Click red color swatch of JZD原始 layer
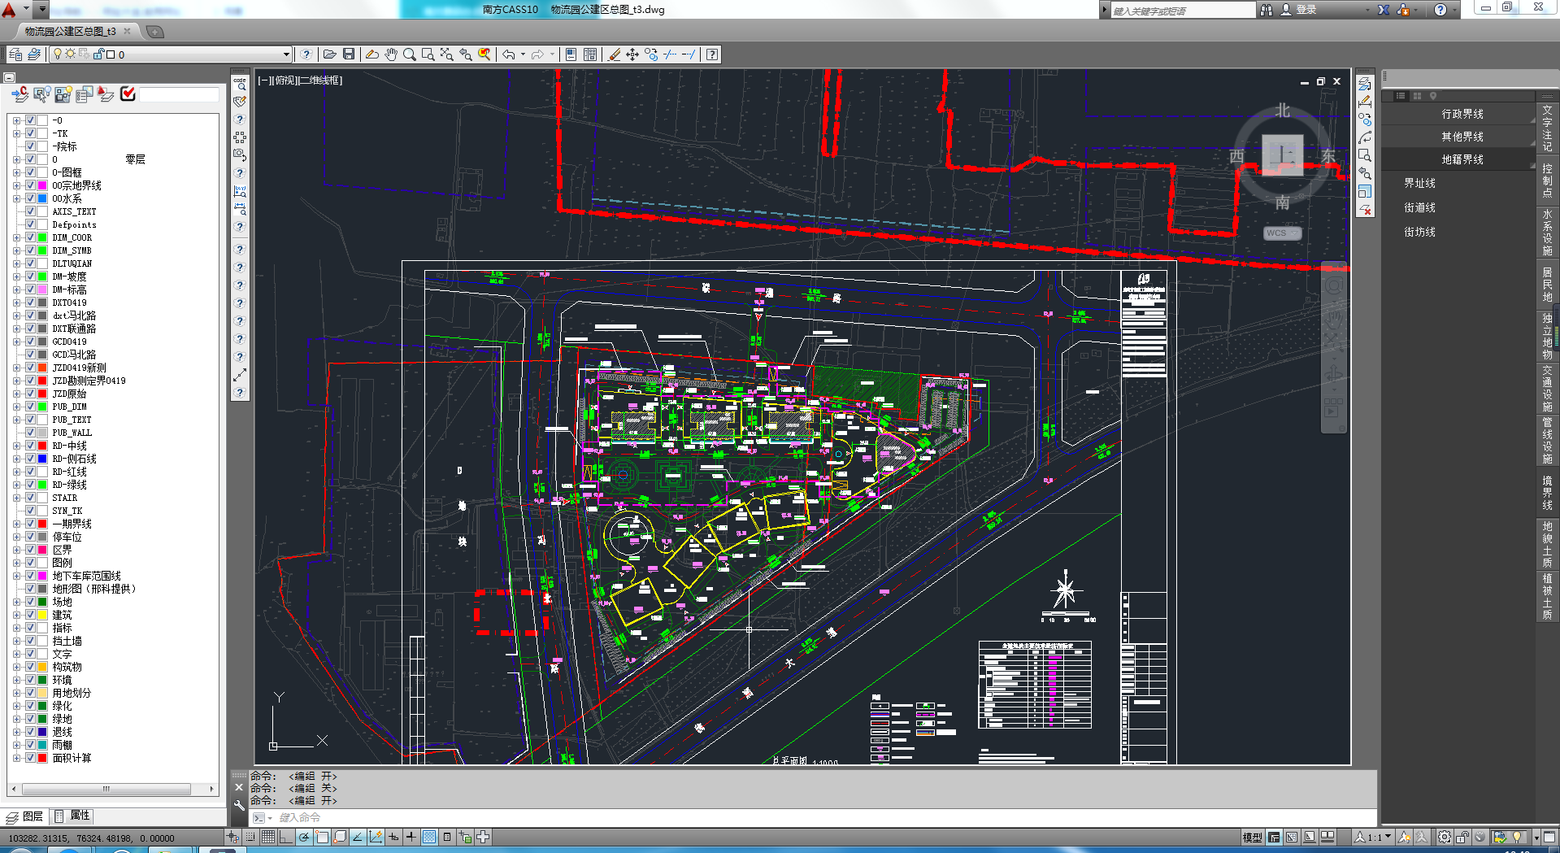This screenshot has height=853, width=1560. click(x=42, y=394)
